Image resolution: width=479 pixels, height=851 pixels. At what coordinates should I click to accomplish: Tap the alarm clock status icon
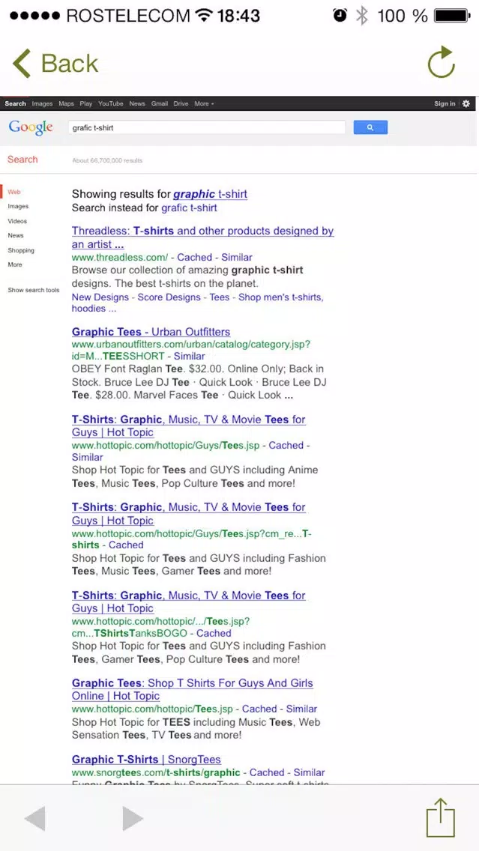[x=340, y=16]
